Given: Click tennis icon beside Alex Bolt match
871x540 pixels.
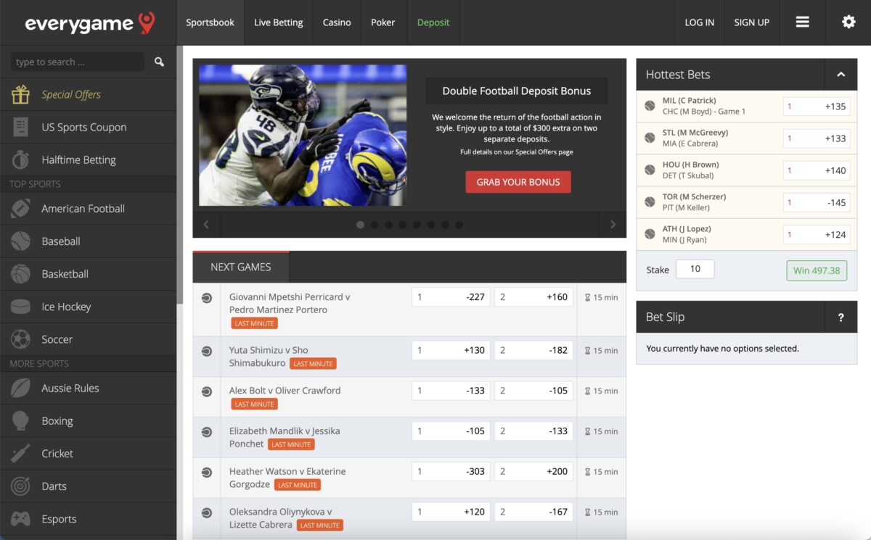Looking at the screenshot, I should pos(207,391).
